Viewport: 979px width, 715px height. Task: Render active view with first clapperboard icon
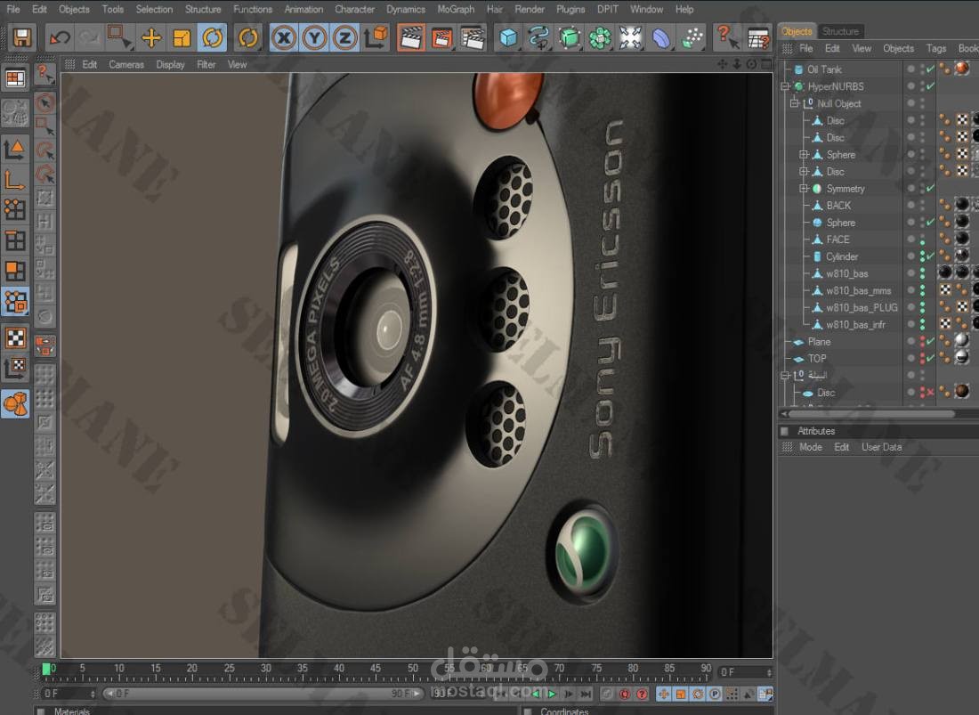tap(411, 37)
